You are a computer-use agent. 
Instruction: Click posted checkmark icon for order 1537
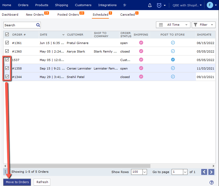pyautogui.click(x=173, y=60)
